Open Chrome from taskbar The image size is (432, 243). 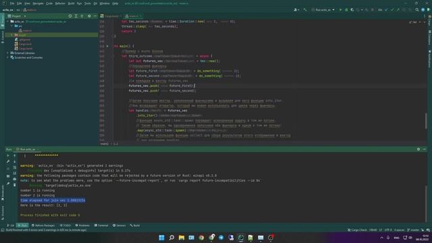[x=201, y=238]
